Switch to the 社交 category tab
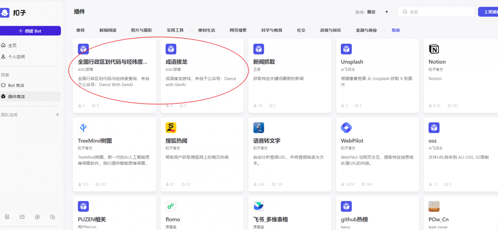The image size is (498, 230). click(301, 30)
